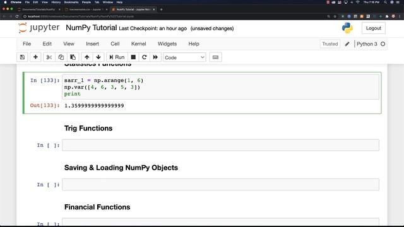Screen dimensions: 404x227
Task: Move selected cell down arrow
Action: pos(98,57)
